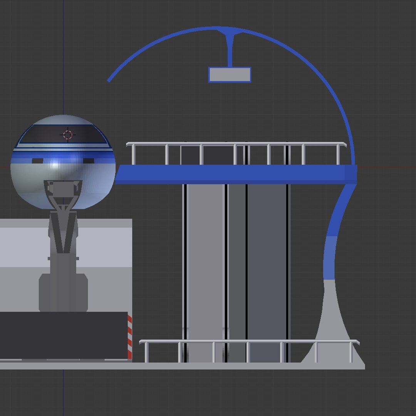This screenshot has height=416, width=416.
Task: Select the gray V-shaped robot neck stand
Action: click(63, 232)
